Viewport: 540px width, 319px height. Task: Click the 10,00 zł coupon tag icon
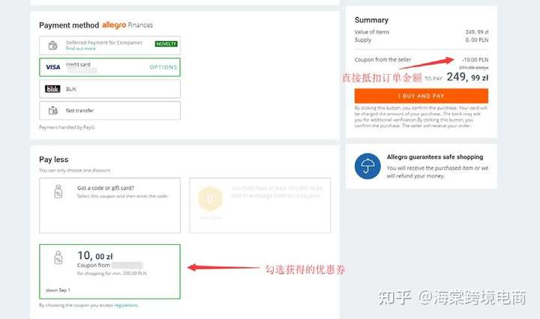tap(58, 258)
